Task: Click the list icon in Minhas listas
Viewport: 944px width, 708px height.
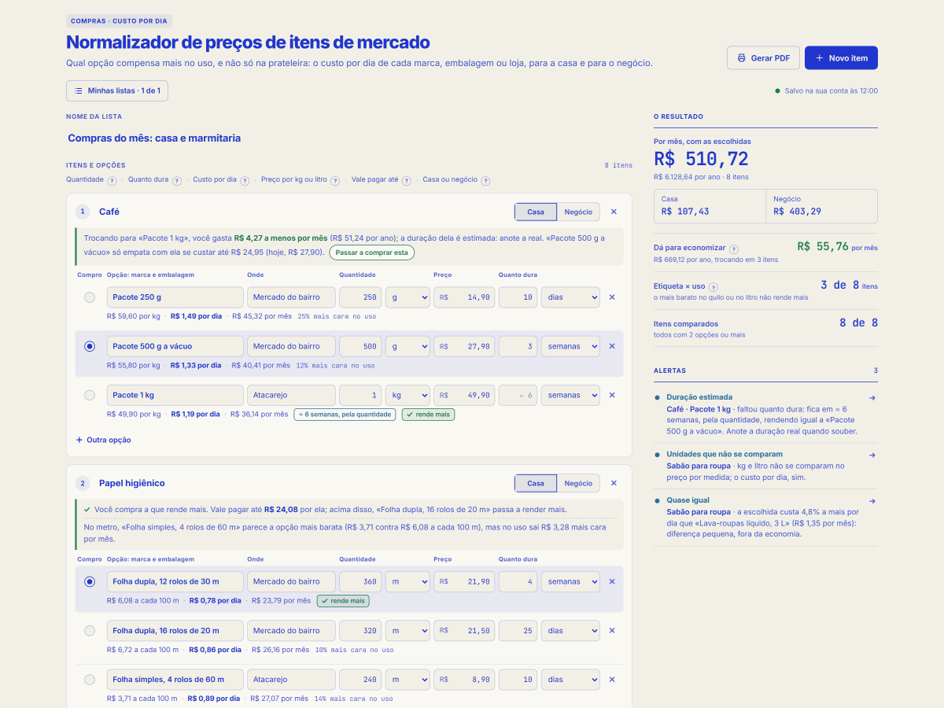Action: coord(79,90)
